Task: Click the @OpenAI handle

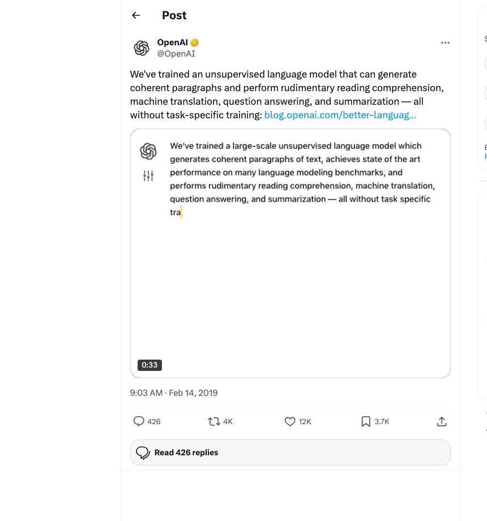Action: click(176, 53)
